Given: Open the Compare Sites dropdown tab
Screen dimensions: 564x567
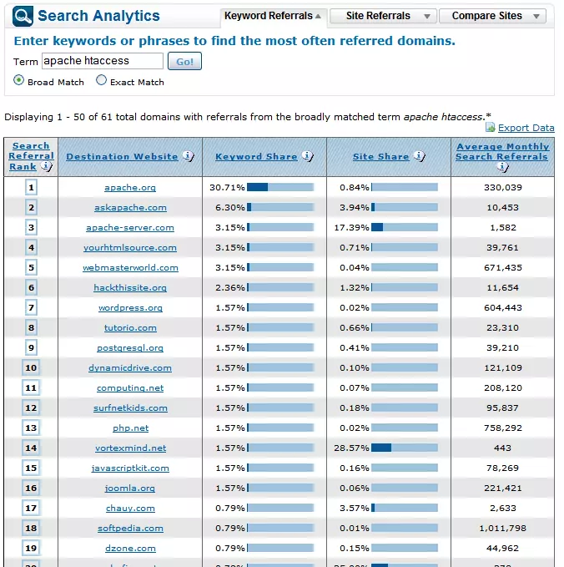Looking at the screenshot, I should click(x=497, y=16).
